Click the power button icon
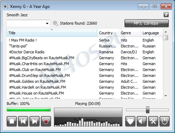This screenshot has width=175, height=133. [165, 121]
